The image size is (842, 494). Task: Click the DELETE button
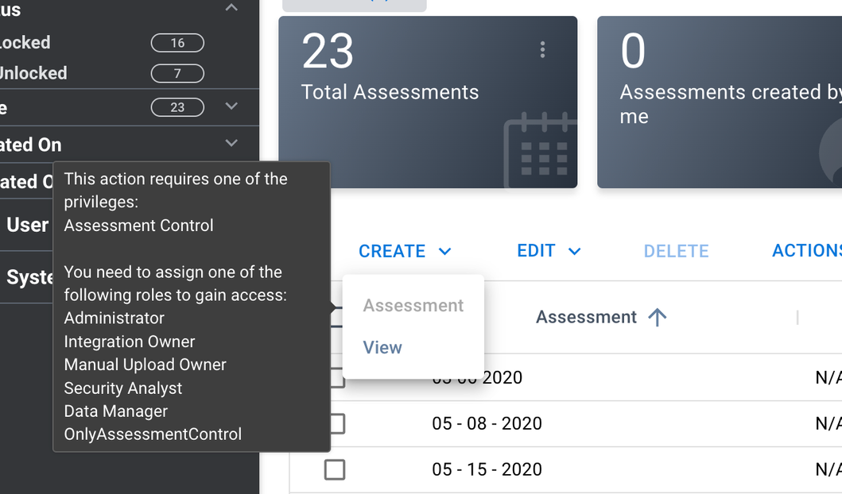(x=676, y=251)
